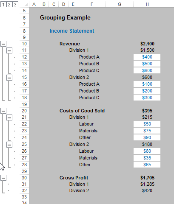Select Division 1 label in row 11
Image resolution: width=174 pixels, height=204 pixels.
click(79, 50)
